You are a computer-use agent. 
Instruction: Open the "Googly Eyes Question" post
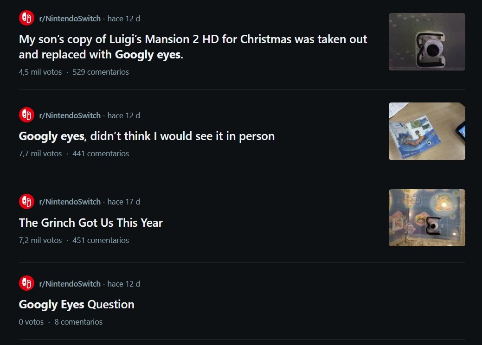[77, 305]
